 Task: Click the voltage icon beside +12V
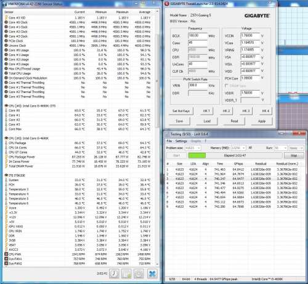click(6, 217)
